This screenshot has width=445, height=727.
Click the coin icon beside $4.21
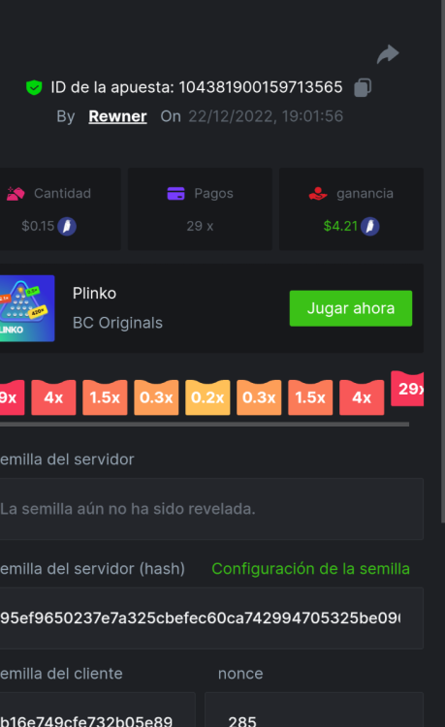[x=370, y=226]
